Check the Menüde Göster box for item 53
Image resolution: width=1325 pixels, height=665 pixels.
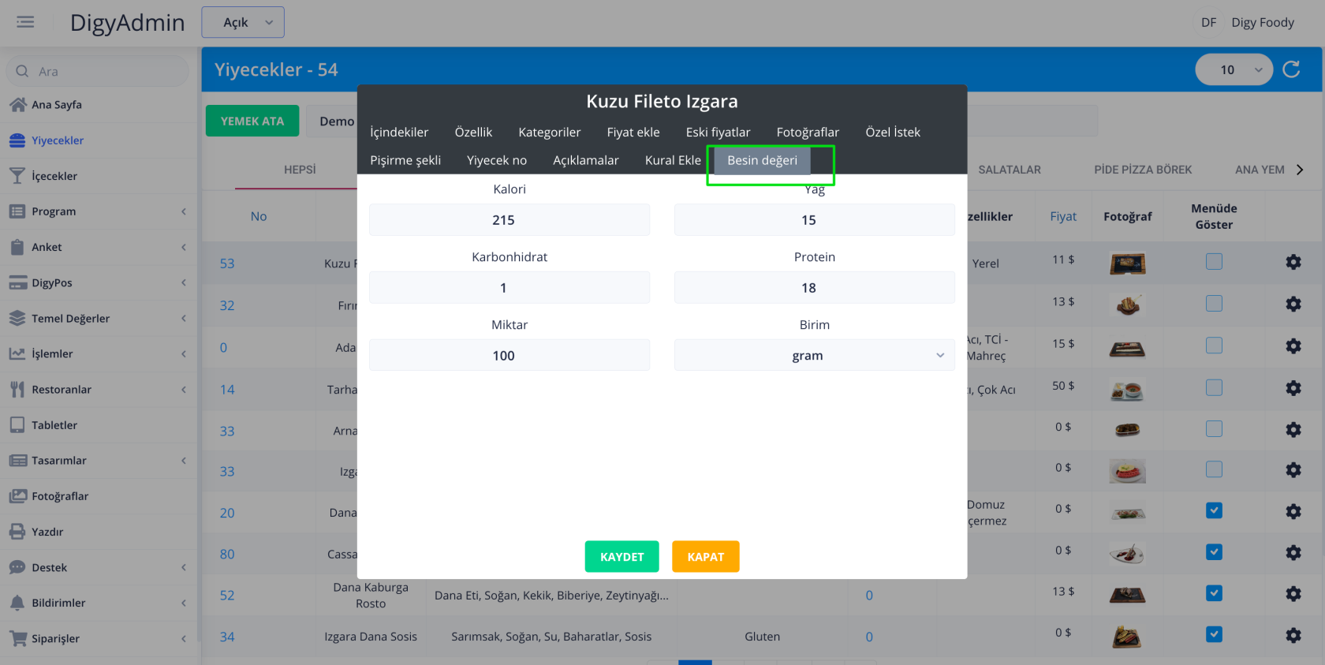1214,261
